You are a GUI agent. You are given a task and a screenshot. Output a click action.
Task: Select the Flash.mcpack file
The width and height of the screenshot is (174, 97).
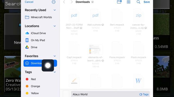138,53
